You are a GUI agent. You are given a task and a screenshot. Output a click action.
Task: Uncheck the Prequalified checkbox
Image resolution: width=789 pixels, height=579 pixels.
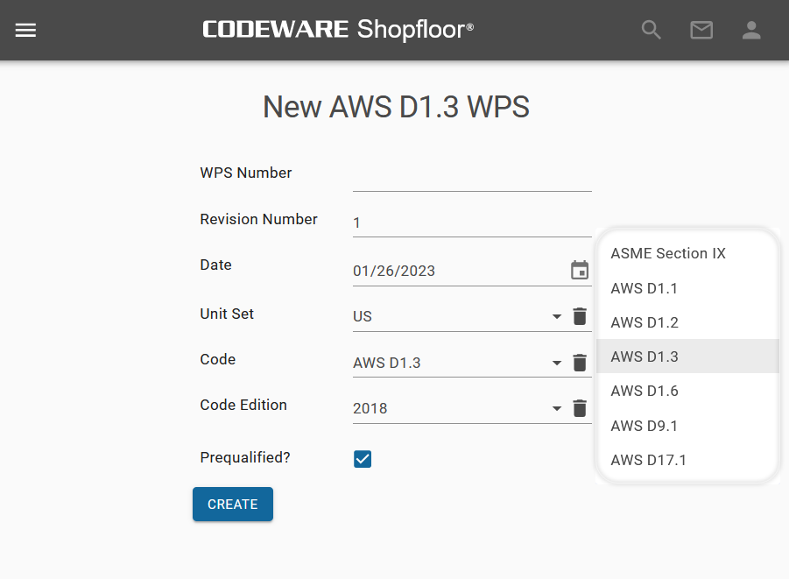coord(363,459)
